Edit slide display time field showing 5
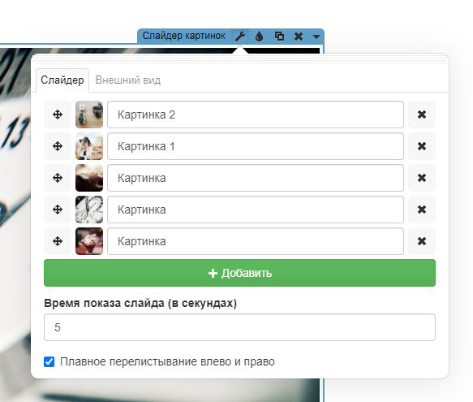473x402 pixels. (240, 327)
